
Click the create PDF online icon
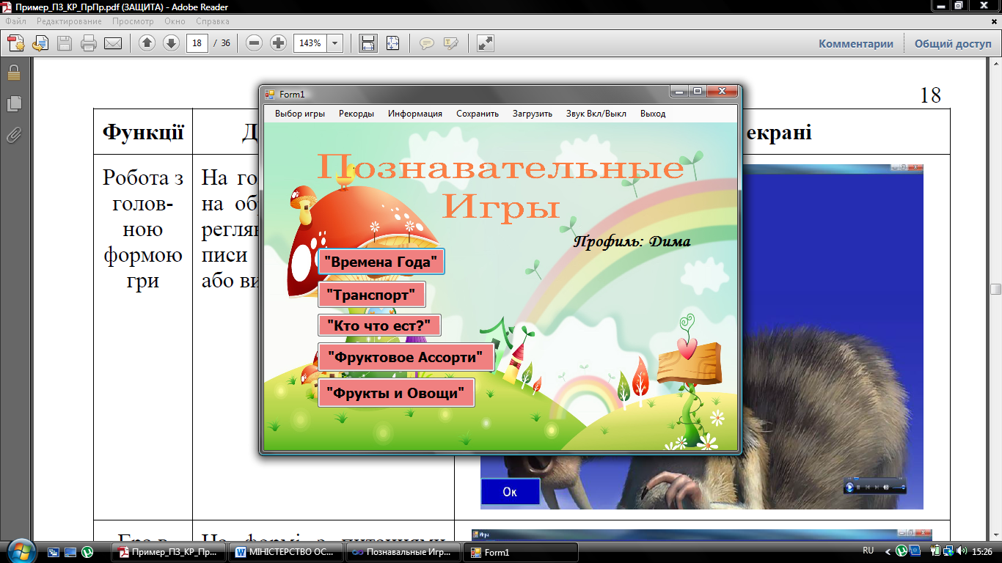[16, 43]
